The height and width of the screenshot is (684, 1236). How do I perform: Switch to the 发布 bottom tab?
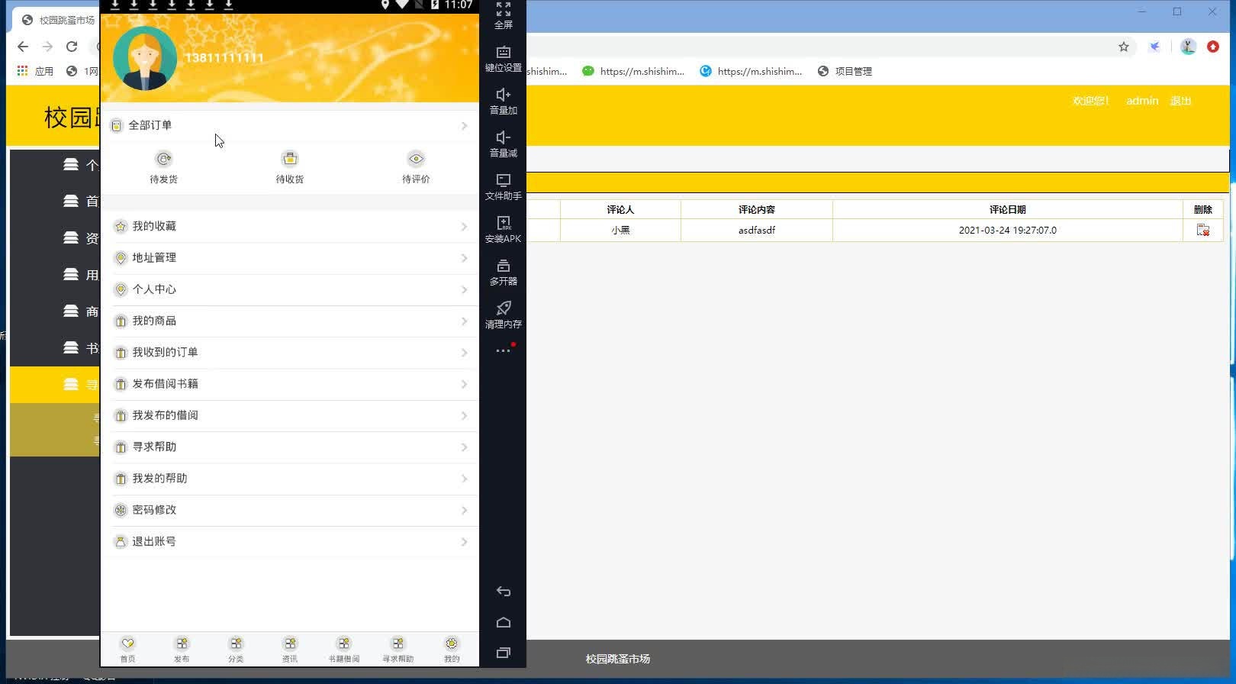(x=182, y=650)
